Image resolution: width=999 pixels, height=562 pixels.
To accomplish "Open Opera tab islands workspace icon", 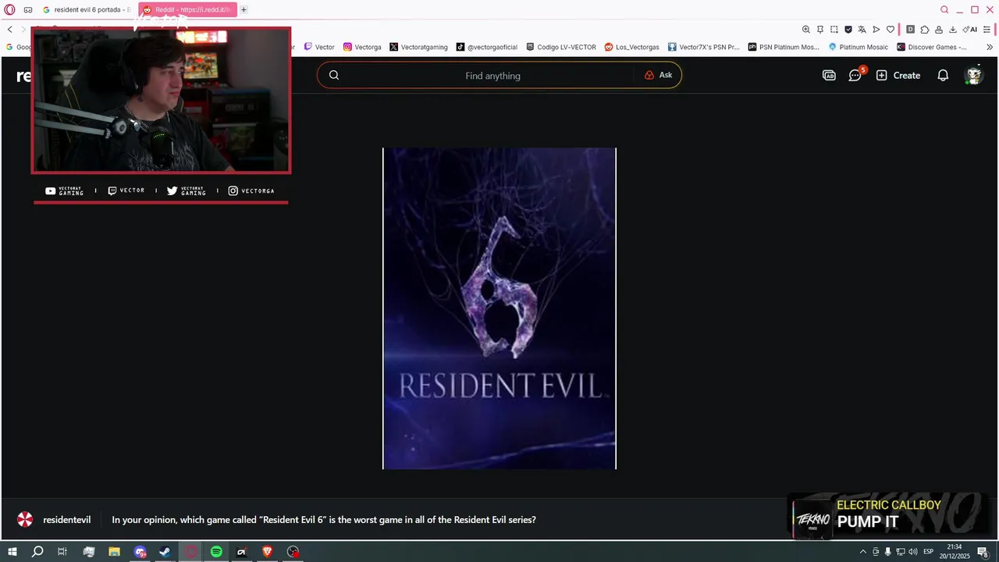I will pyautogui.click(x=28, y=10).
